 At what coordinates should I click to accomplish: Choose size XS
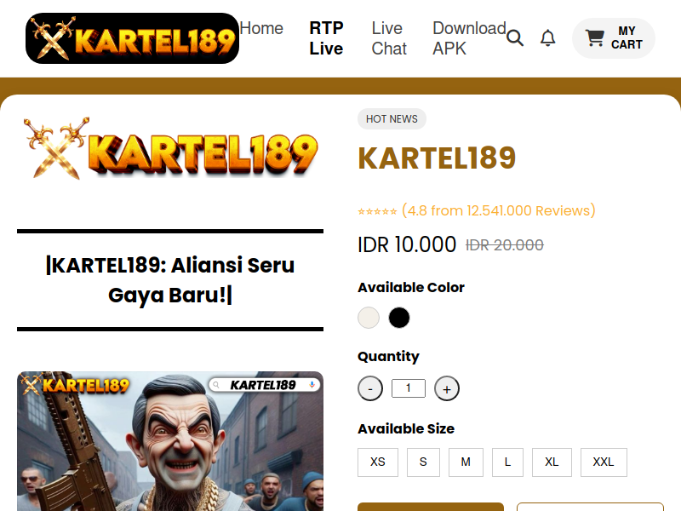[378, 462]
